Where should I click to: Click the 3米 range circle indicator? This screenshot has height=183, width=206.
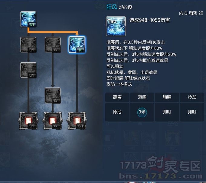(x=142, y=112)
